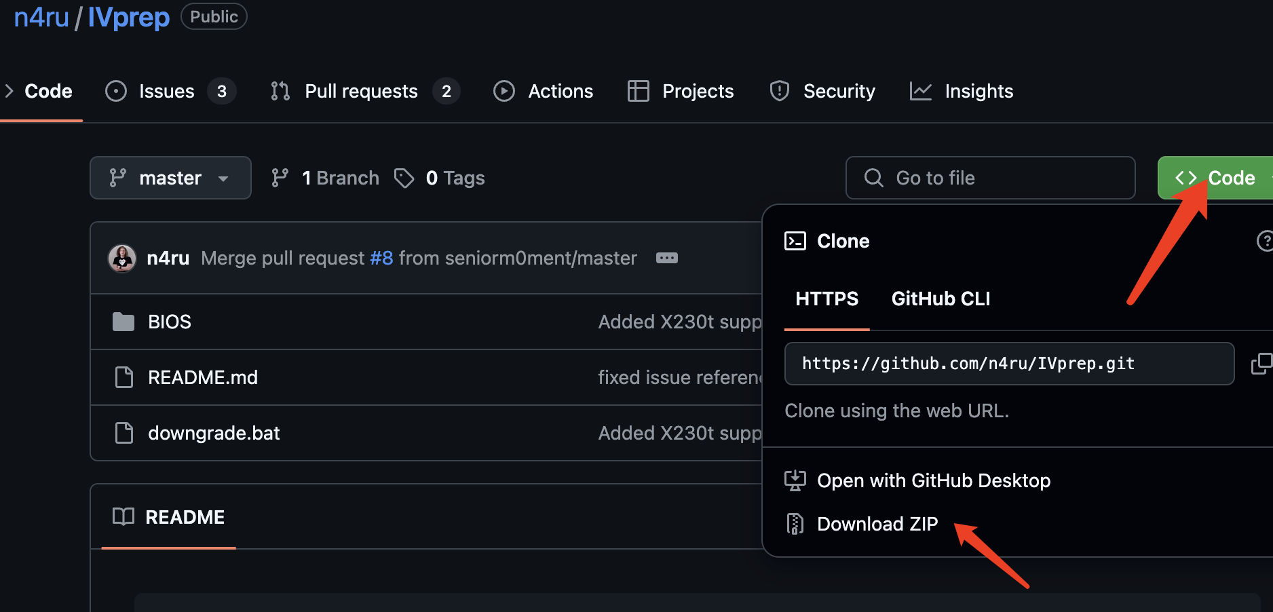This screenshot has height=612, width=1273.
Task: Click the Insights graph icon
Action: point(920,91)
